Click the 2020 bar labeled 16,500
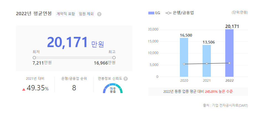This screenshot has height=120, width=264. point(184,57)
